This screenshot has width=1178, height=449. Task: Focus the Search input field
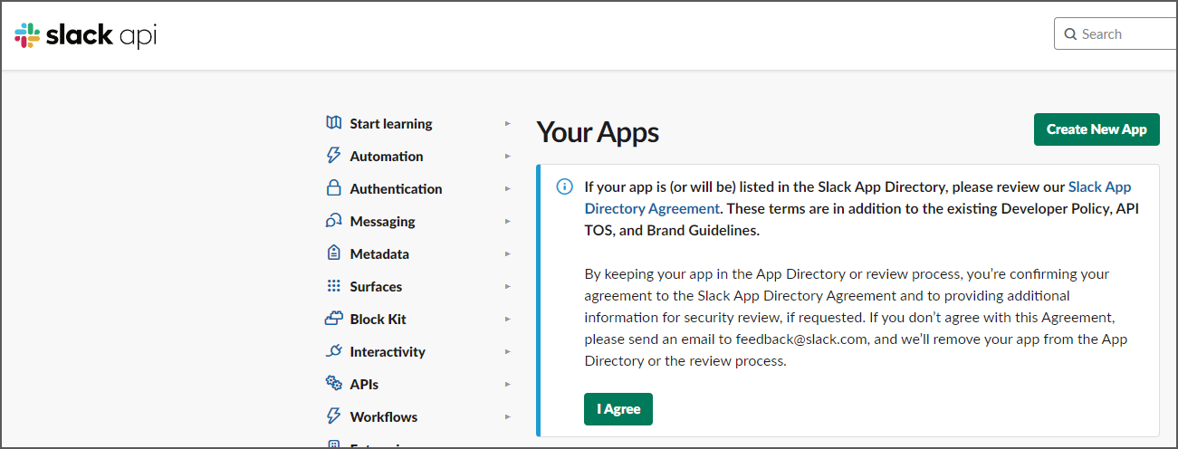tap(1116, 34)
